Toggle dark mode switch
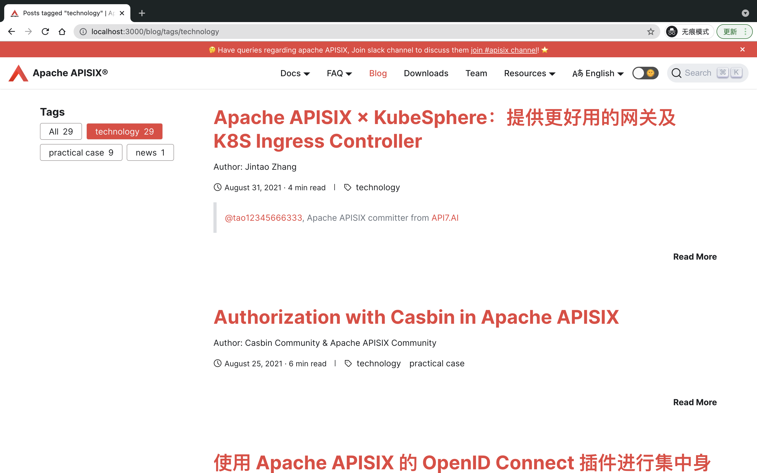Image resolution: width=757 pixels, height=473 pixels. (645, 73)
